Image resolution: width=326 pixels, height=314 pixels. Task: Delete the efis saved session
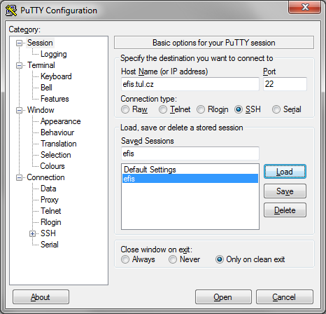(x=285, y=210)
